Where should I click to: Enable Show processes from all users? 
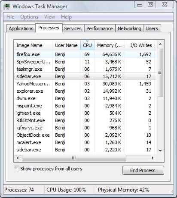16,169
